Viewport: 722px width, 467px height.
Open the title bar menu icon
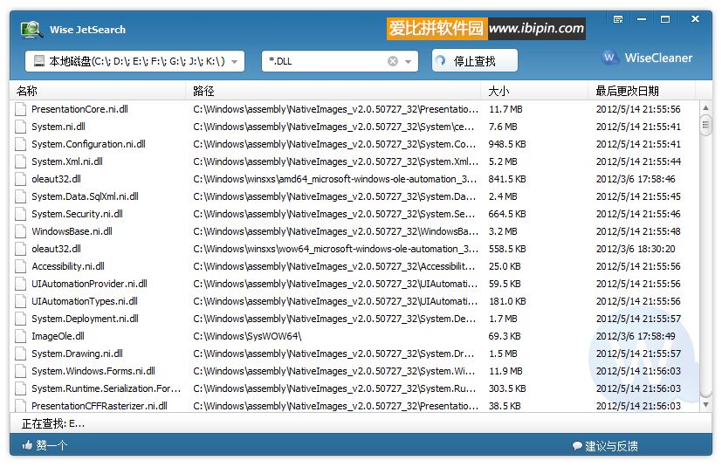(618, 19)
